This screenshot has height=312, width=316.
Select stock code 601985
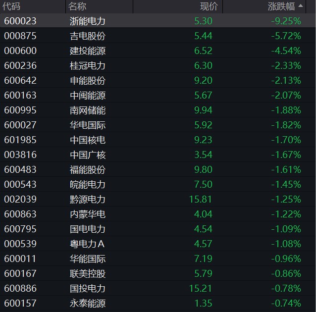[20, 140]
